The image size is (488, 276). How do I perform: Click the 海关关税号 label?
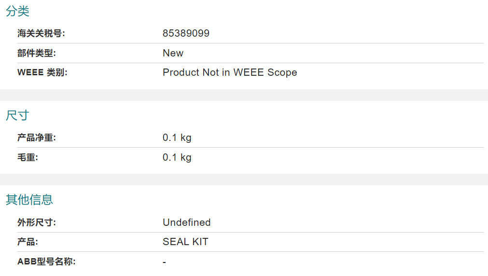point(41,33)
